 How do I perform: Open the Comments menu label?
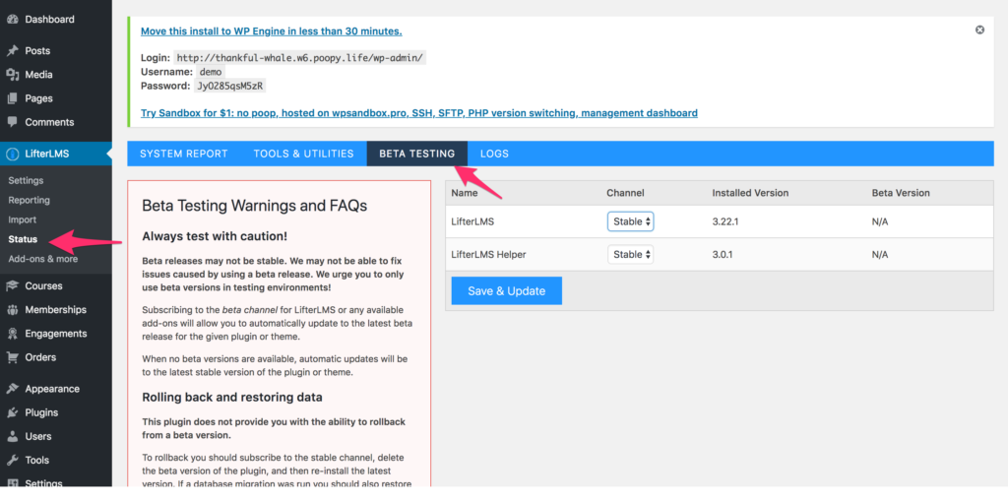point(49,122)
